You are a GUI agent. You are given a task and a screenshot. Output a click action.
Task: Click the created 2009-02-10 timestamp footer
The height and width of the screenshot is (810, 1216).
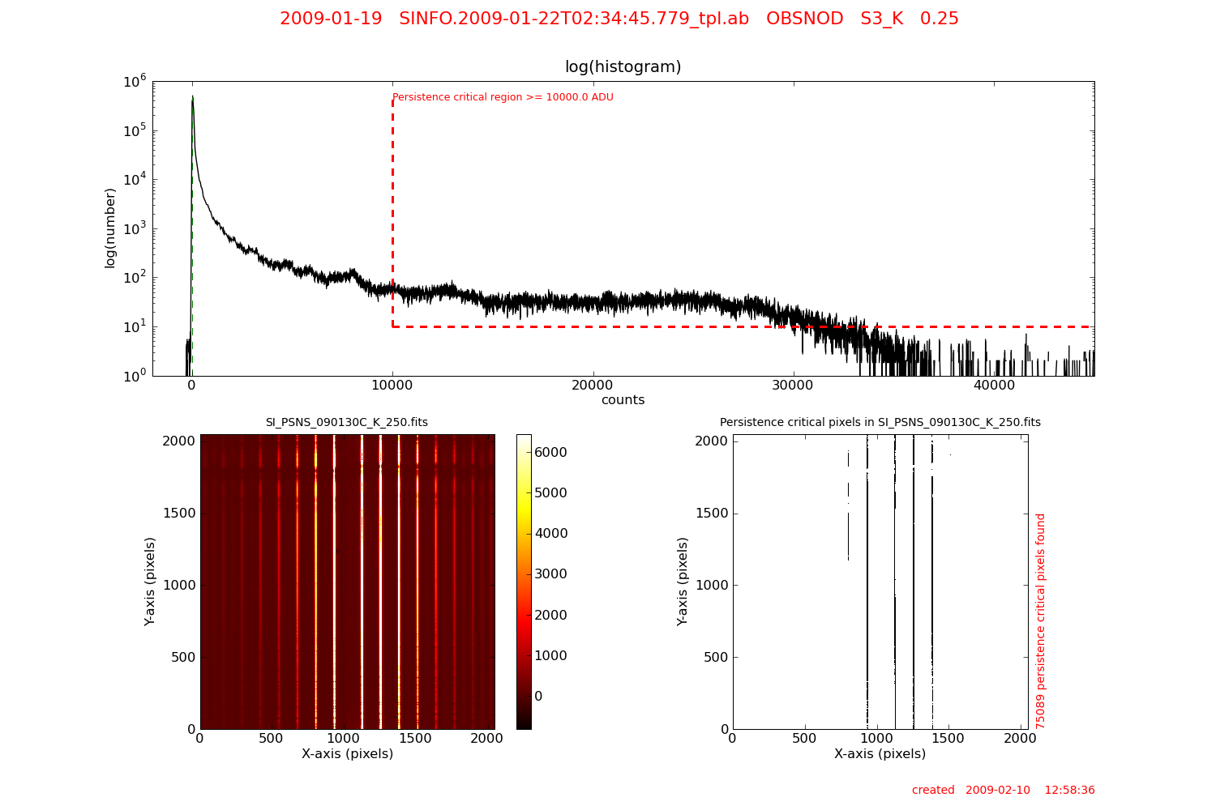[1003, 790]
